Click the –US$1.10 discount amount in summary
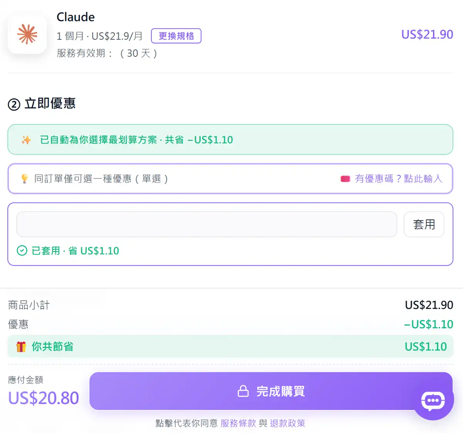Screen dimensions: 463x433 (429, 324)
